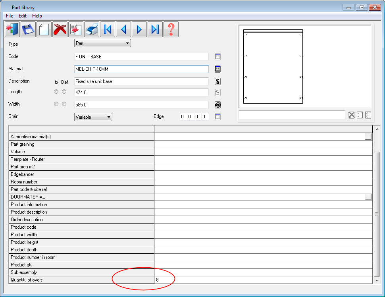Click the middle drawing view icon
The height and width of the screenshot is (297, 385).
pyautogui.click(x=360, y=115)
